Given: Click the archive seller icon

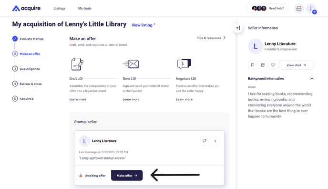Looking at the screenshot, I should click(x=263, y=65).
